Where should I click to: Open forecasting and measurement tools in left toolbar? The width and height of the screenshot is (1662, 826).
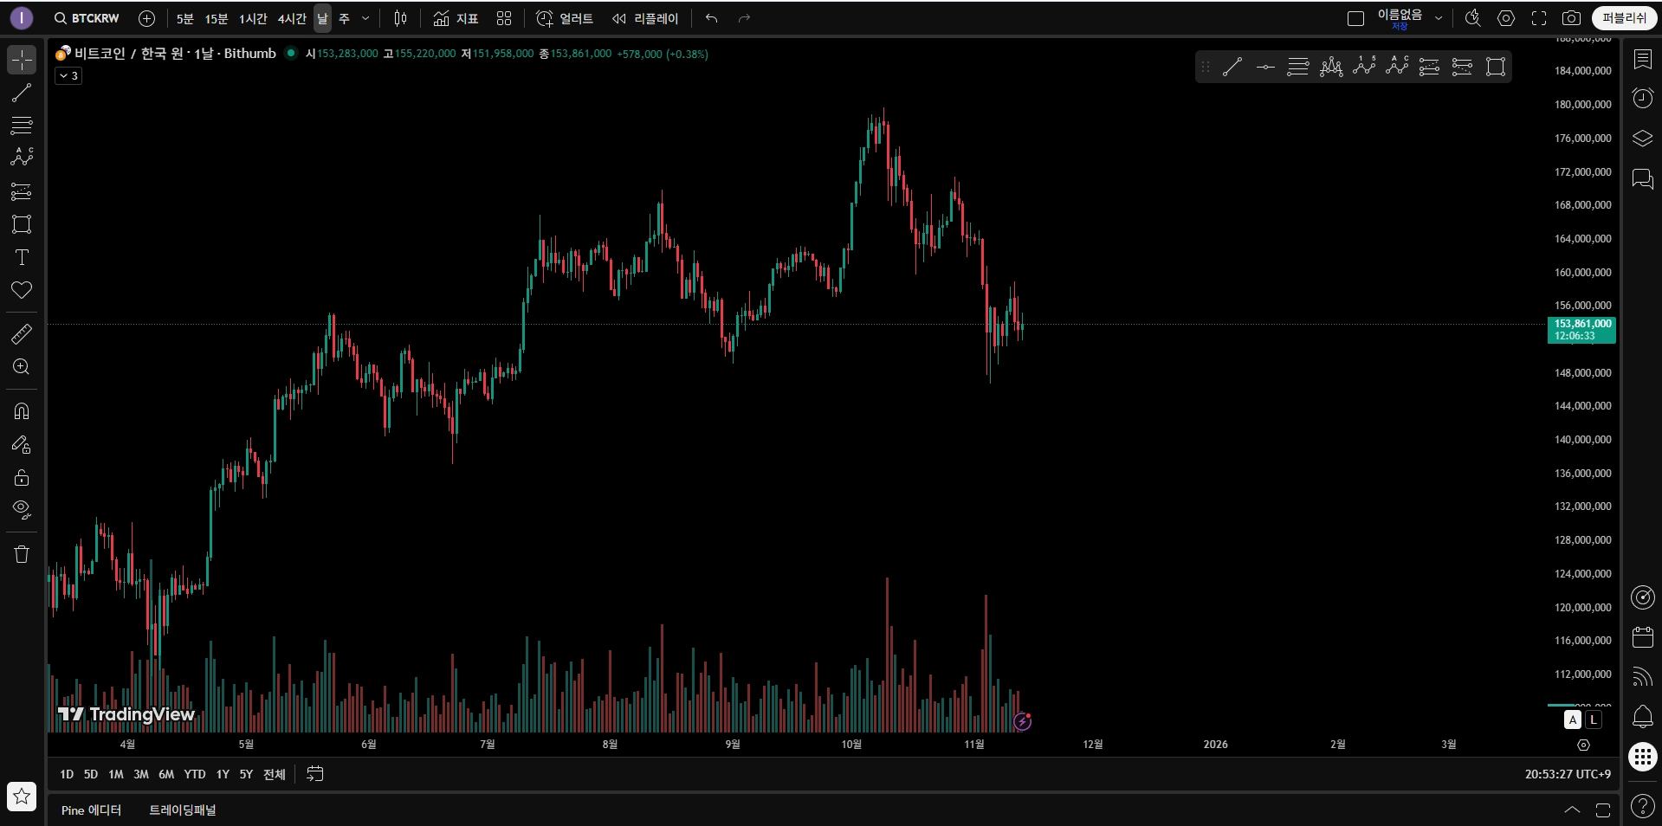pos(22,191)
